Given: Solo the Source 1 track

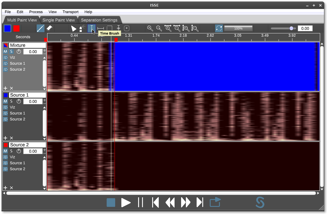Looking at the screenshot, I should coord(11,101).
